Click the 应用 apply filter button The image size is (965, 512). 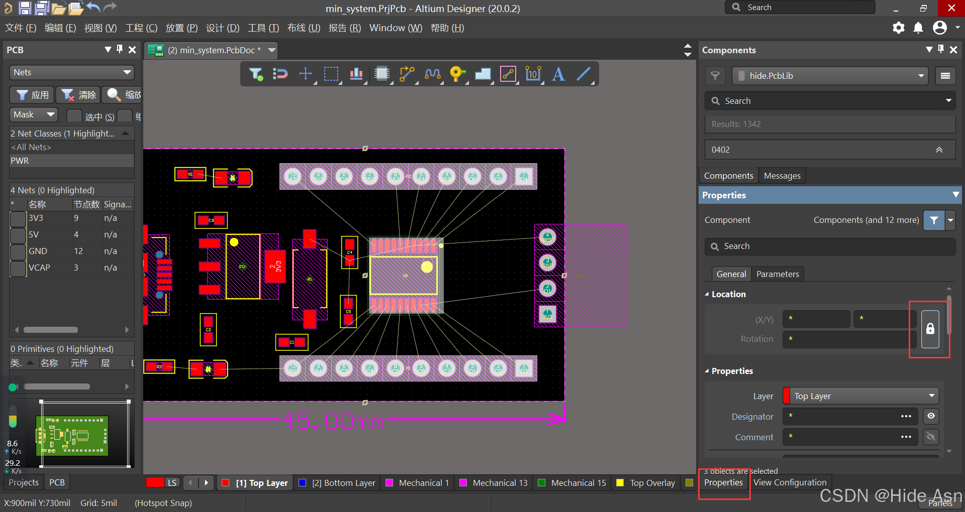tap(32, 95)
